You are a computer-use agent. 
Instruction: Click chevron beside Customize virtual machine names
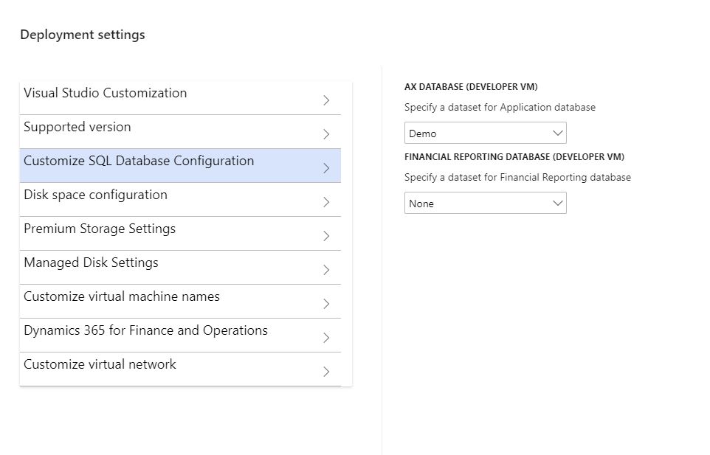coord(326,304)
